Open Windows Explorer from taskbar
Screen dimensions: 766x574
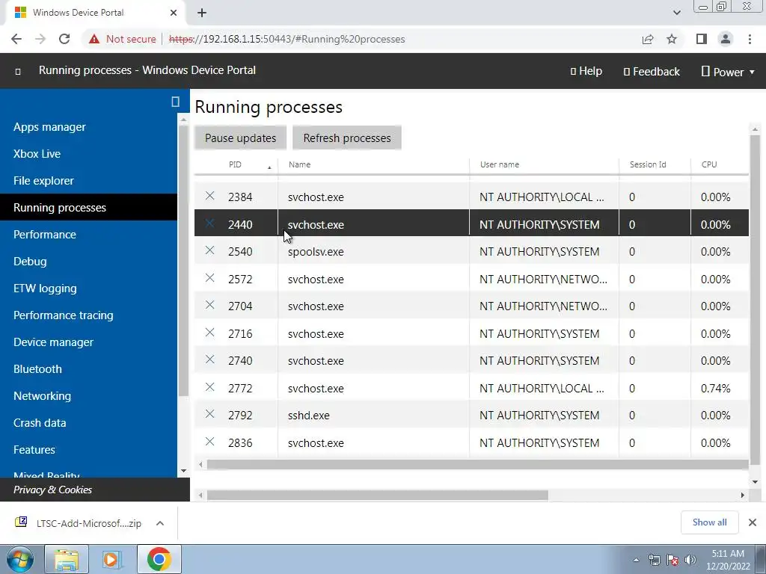pyautogui.click(x=67, y=559)
